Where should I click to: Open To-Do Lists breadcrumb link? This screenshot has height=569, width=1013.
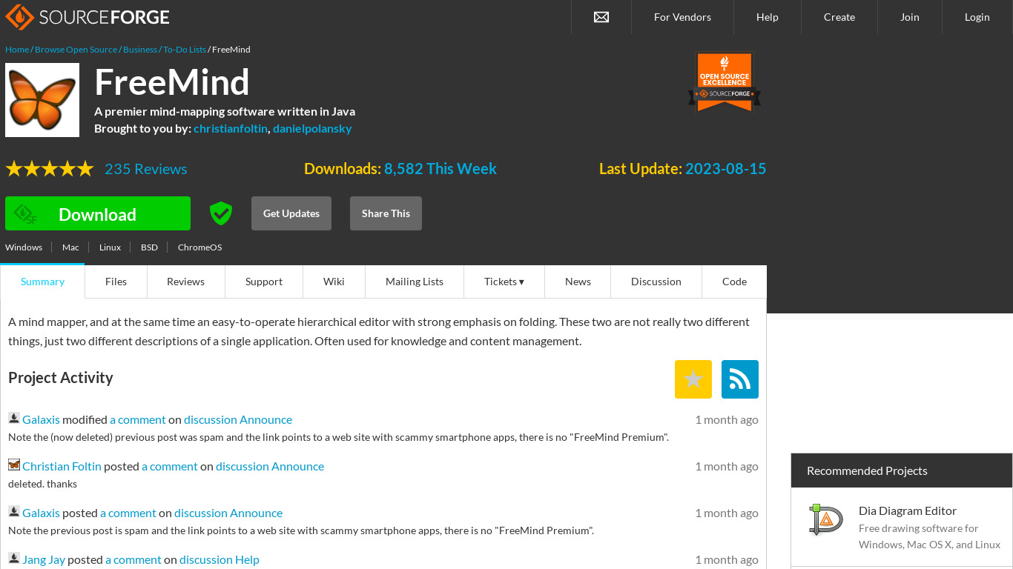pyautogui.click(x=185, y=50)
